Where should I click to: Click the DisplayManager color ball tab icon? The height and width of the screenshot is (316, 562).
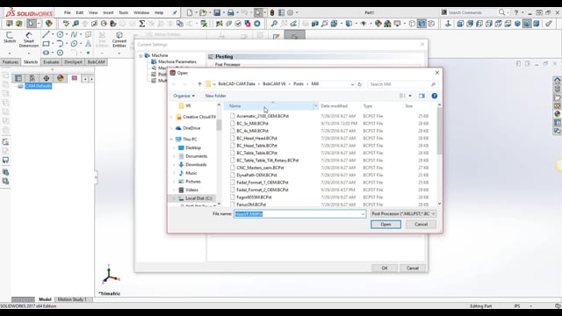pyautogui.click(x=61, y=78)
